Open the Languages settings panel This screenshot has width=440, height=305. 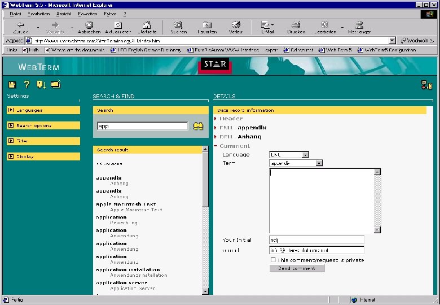coord(43,110)
